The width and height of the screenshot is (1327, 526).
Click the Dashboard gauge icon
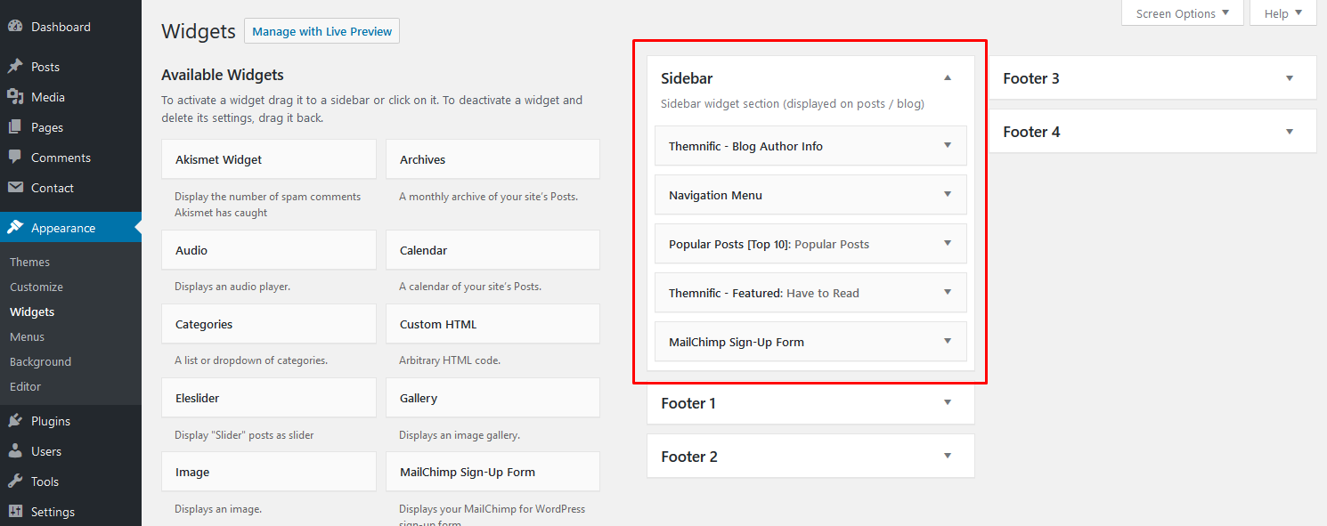coord(15,27)
